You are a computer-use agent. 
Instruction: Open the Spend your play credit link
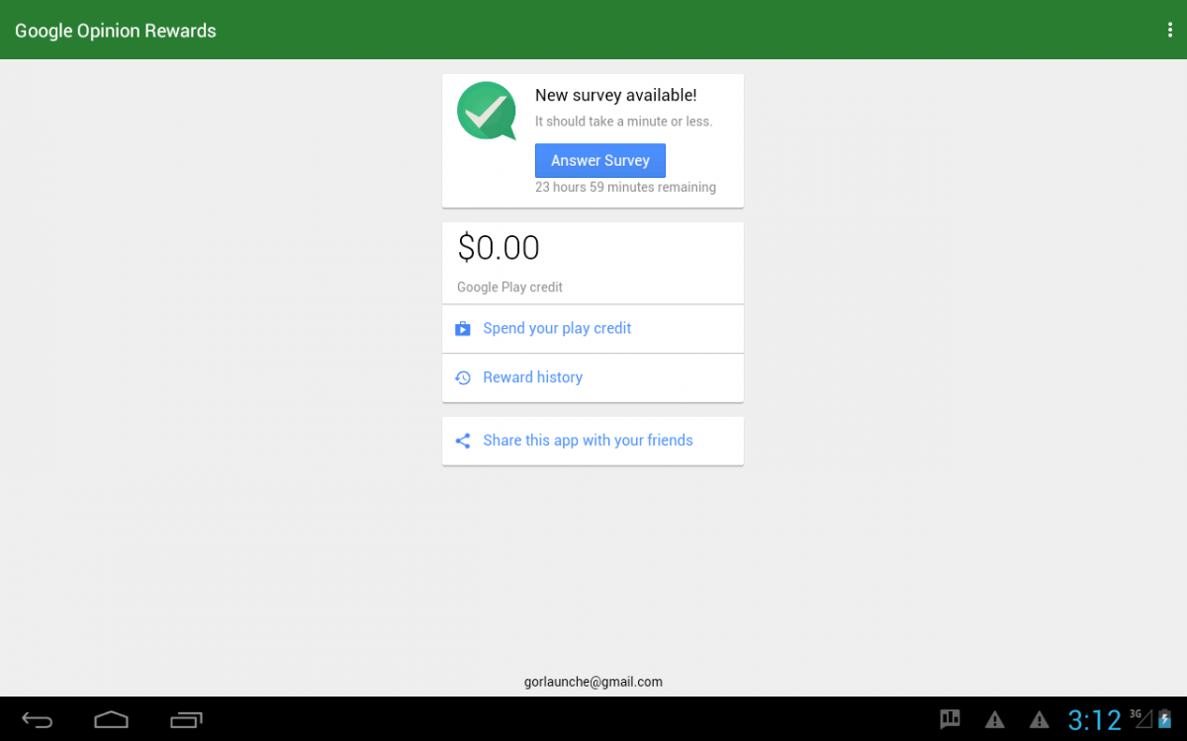click(557, 329)
